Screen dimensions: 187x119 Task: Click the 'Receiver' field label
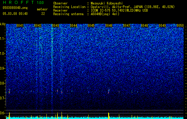[x=60, y=10]
